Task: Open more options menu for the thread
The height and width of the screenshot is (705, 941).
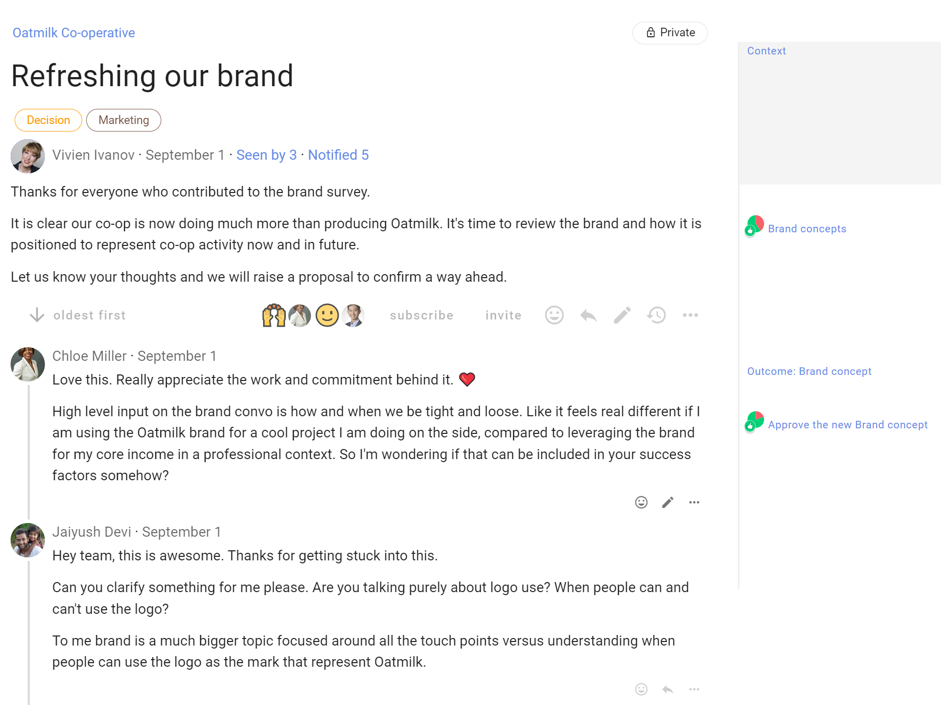Action: [690, 315]
